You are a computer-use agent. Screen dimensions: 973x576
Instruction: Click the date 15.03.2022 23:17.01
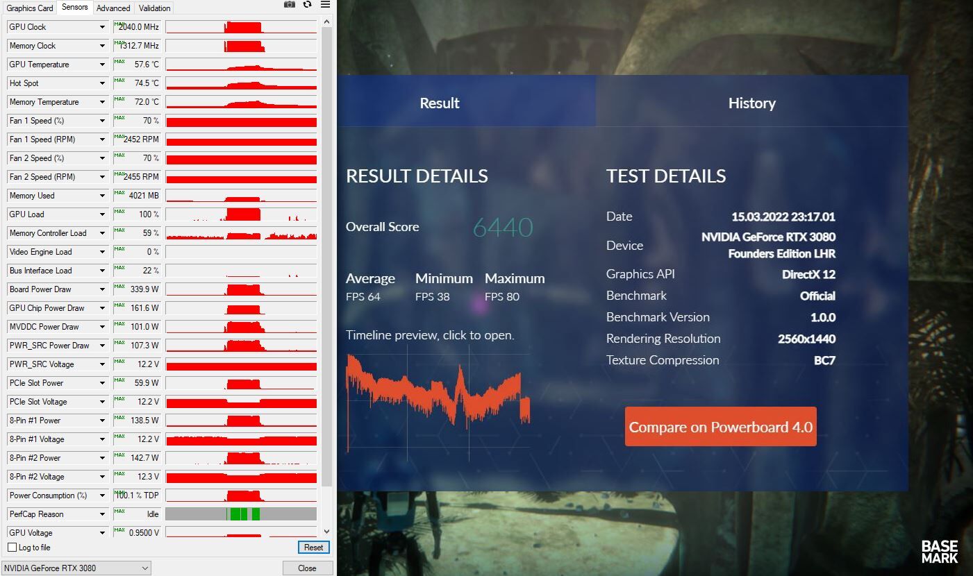783,217
